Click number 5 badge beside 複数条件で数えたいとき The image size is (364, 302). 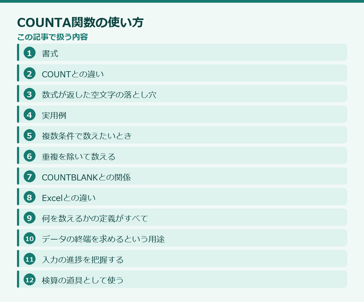(x=29, y=135)
